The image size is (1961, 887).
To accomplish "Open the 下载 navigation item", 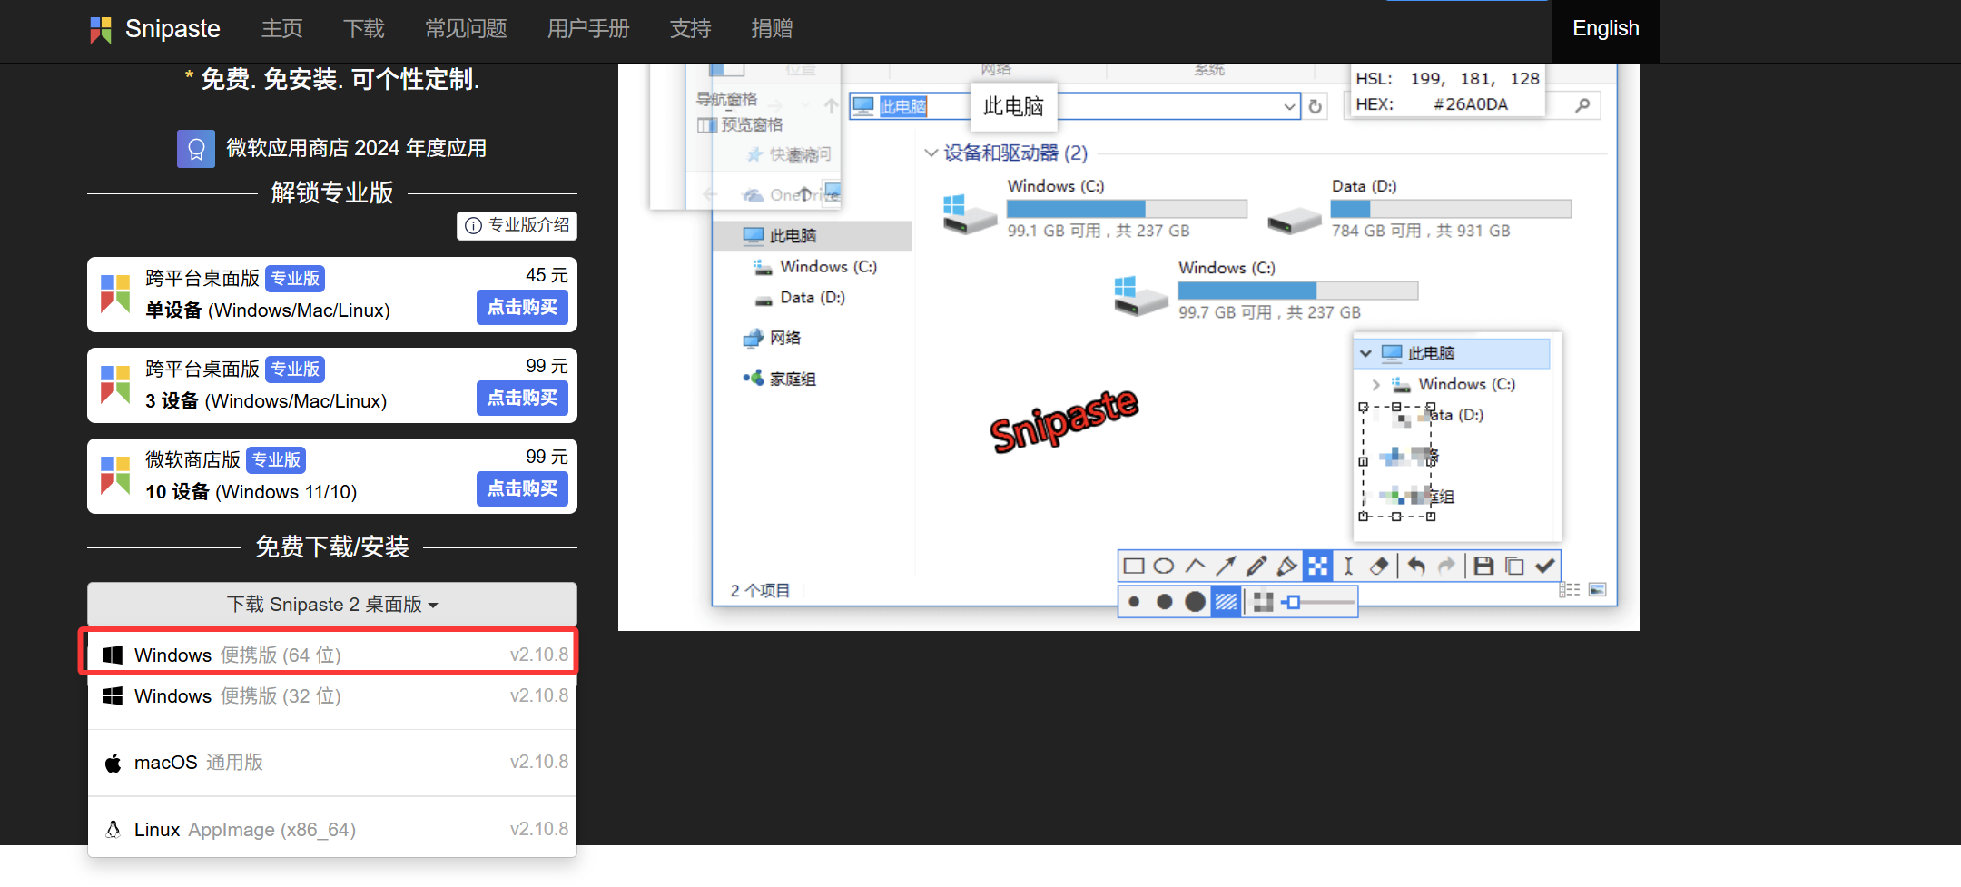I will click(363, 29).
